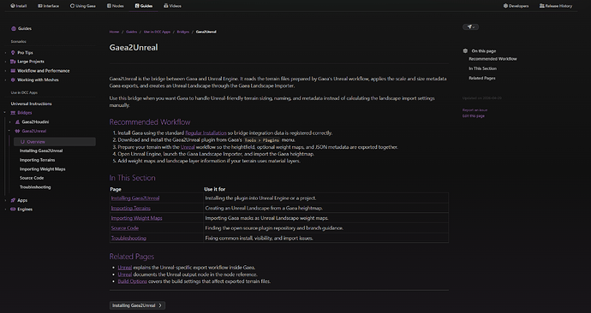Expand the Engines sidebar section
The height and width of the screenshot is (313, 591).
[5, 210]
